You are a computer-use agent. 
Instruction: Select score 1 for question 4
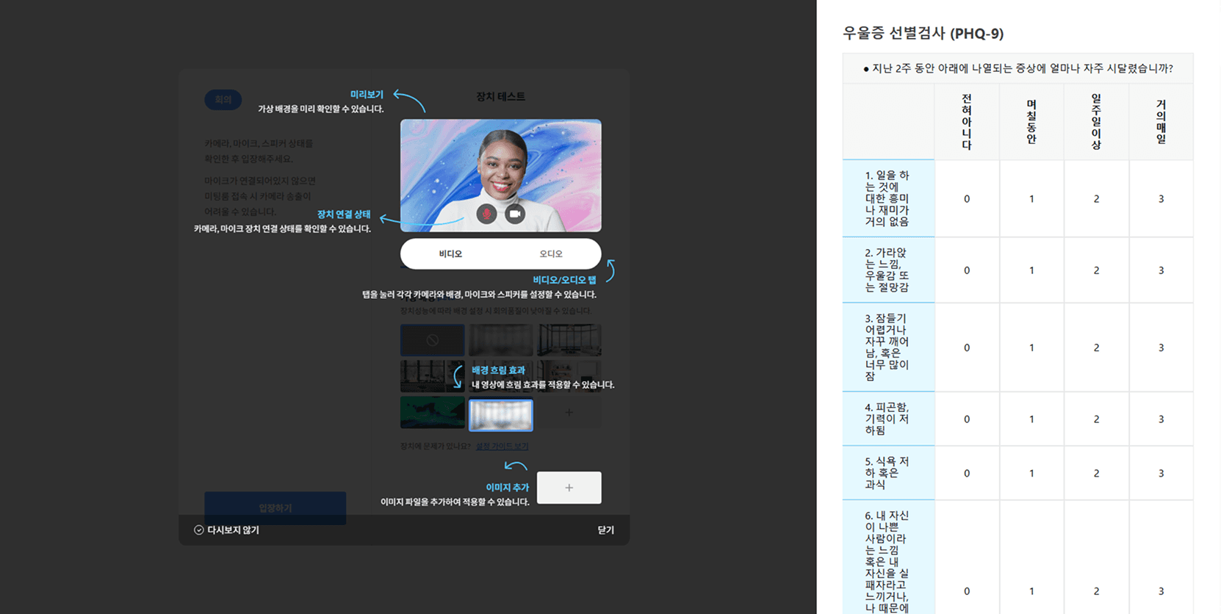pos(1031,419)
